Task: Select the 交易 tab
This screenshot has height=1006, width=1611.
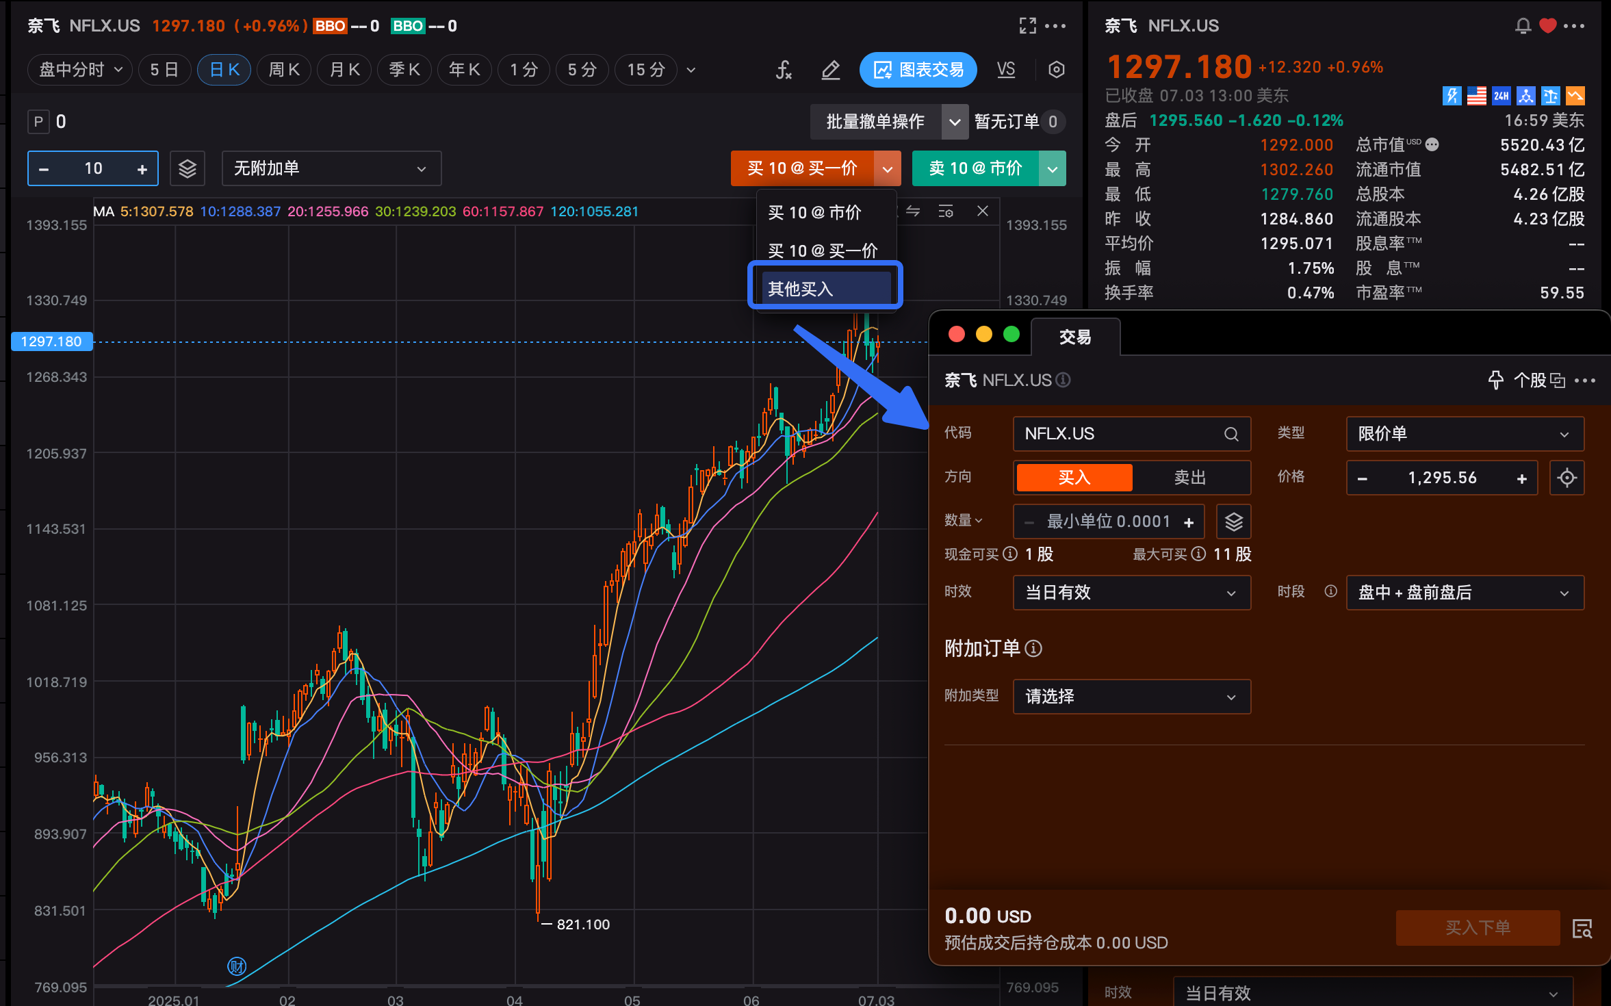Action: pos(1074,337)
